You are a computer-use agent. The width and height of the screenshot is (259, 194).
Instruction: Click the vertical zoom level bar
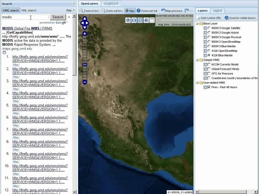coord(84,58)
